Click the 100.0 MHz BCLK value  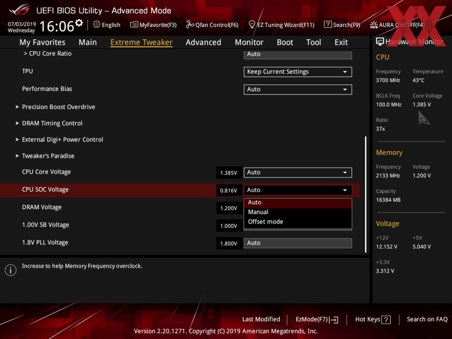(389, 104)
